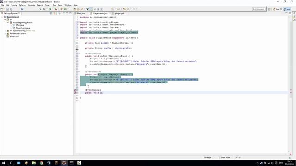
Task: Click the New Java Package toolbar icon
Action: [62, 9]
